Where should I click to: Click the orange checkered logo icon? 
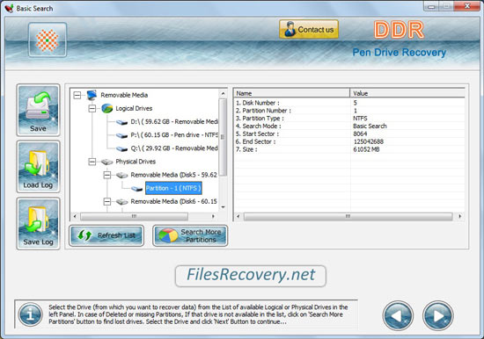coord(48,40)
